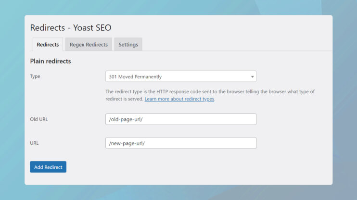The height and width of the screenshot is (200, 357).
Task: Click the 'URL' field label
Action: pos(34,143)
